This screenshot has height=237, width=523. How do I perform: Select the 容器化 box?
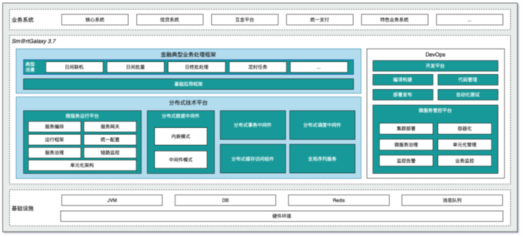tap(464, 129)
